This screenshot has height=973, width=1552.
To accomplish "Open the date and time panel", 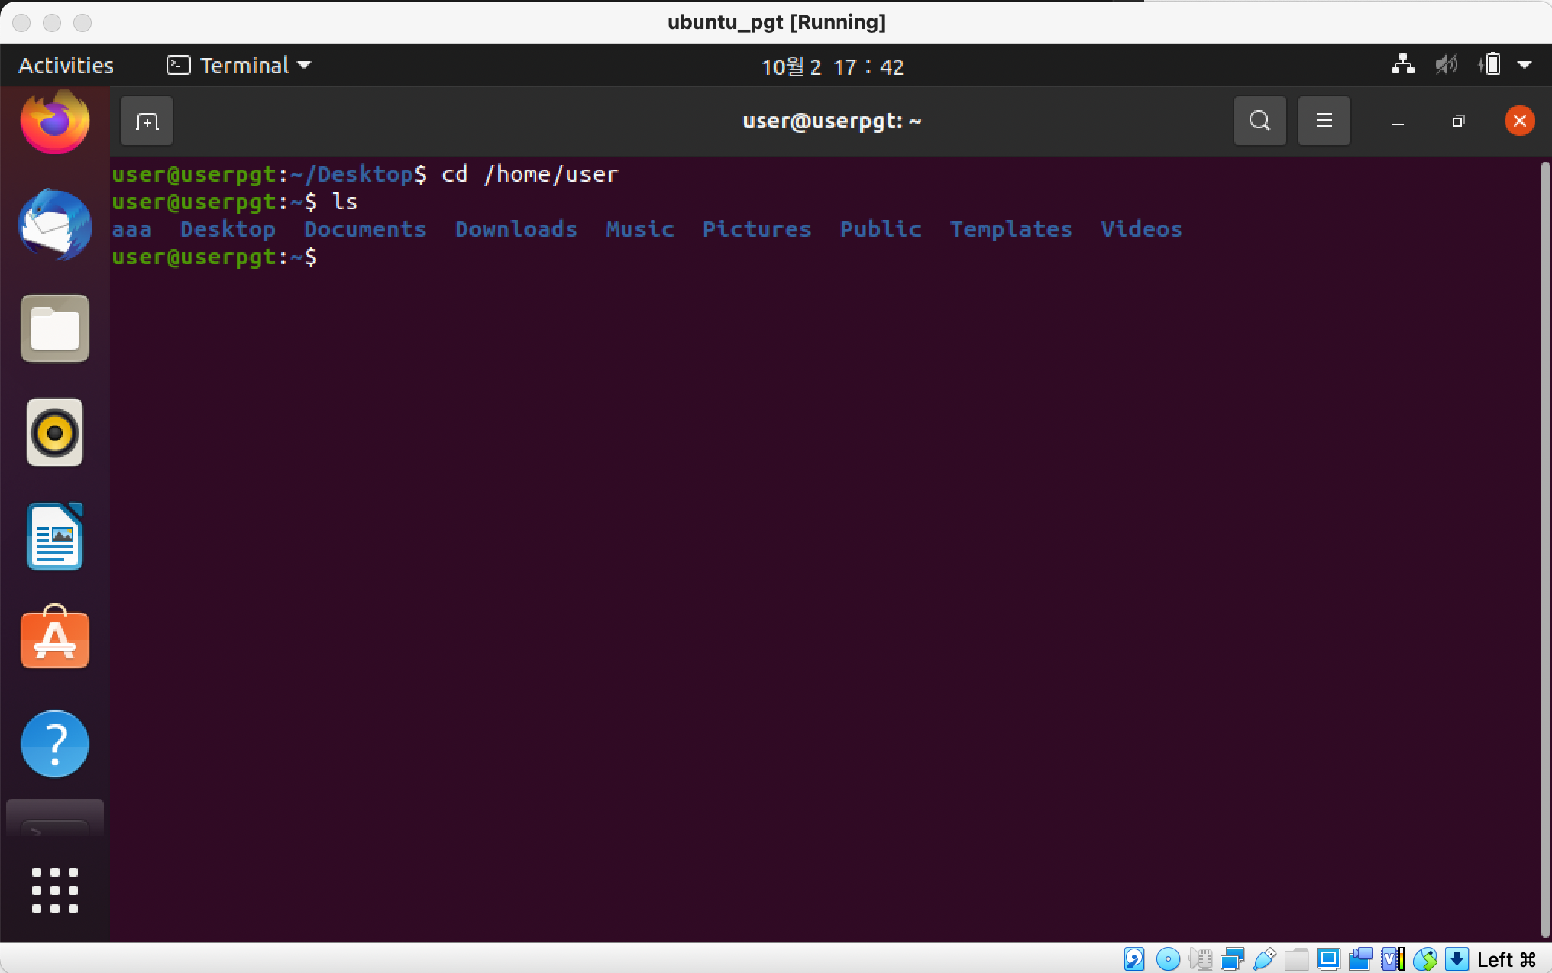I will [832, 67].
